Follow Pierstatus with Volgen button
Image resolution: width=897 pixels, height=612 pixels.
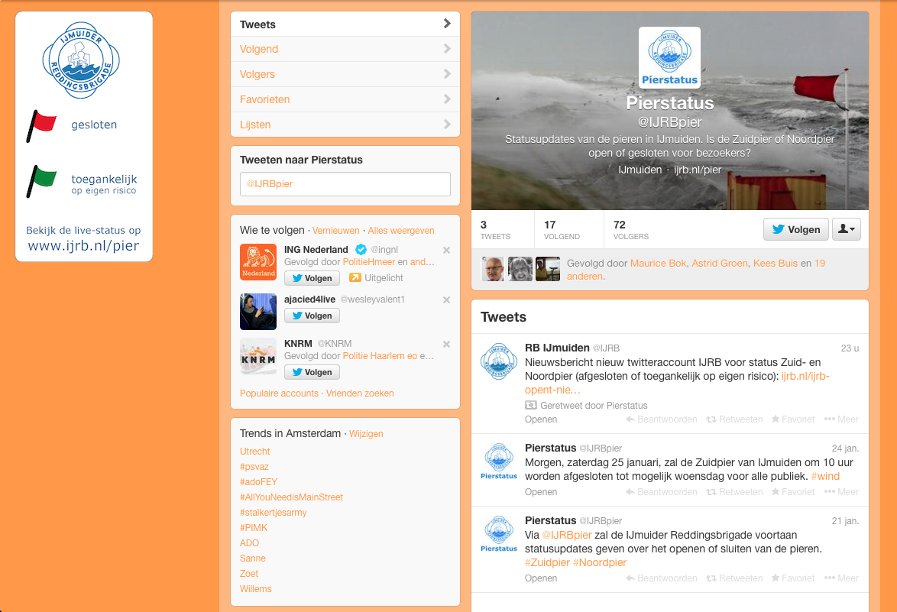795,229
